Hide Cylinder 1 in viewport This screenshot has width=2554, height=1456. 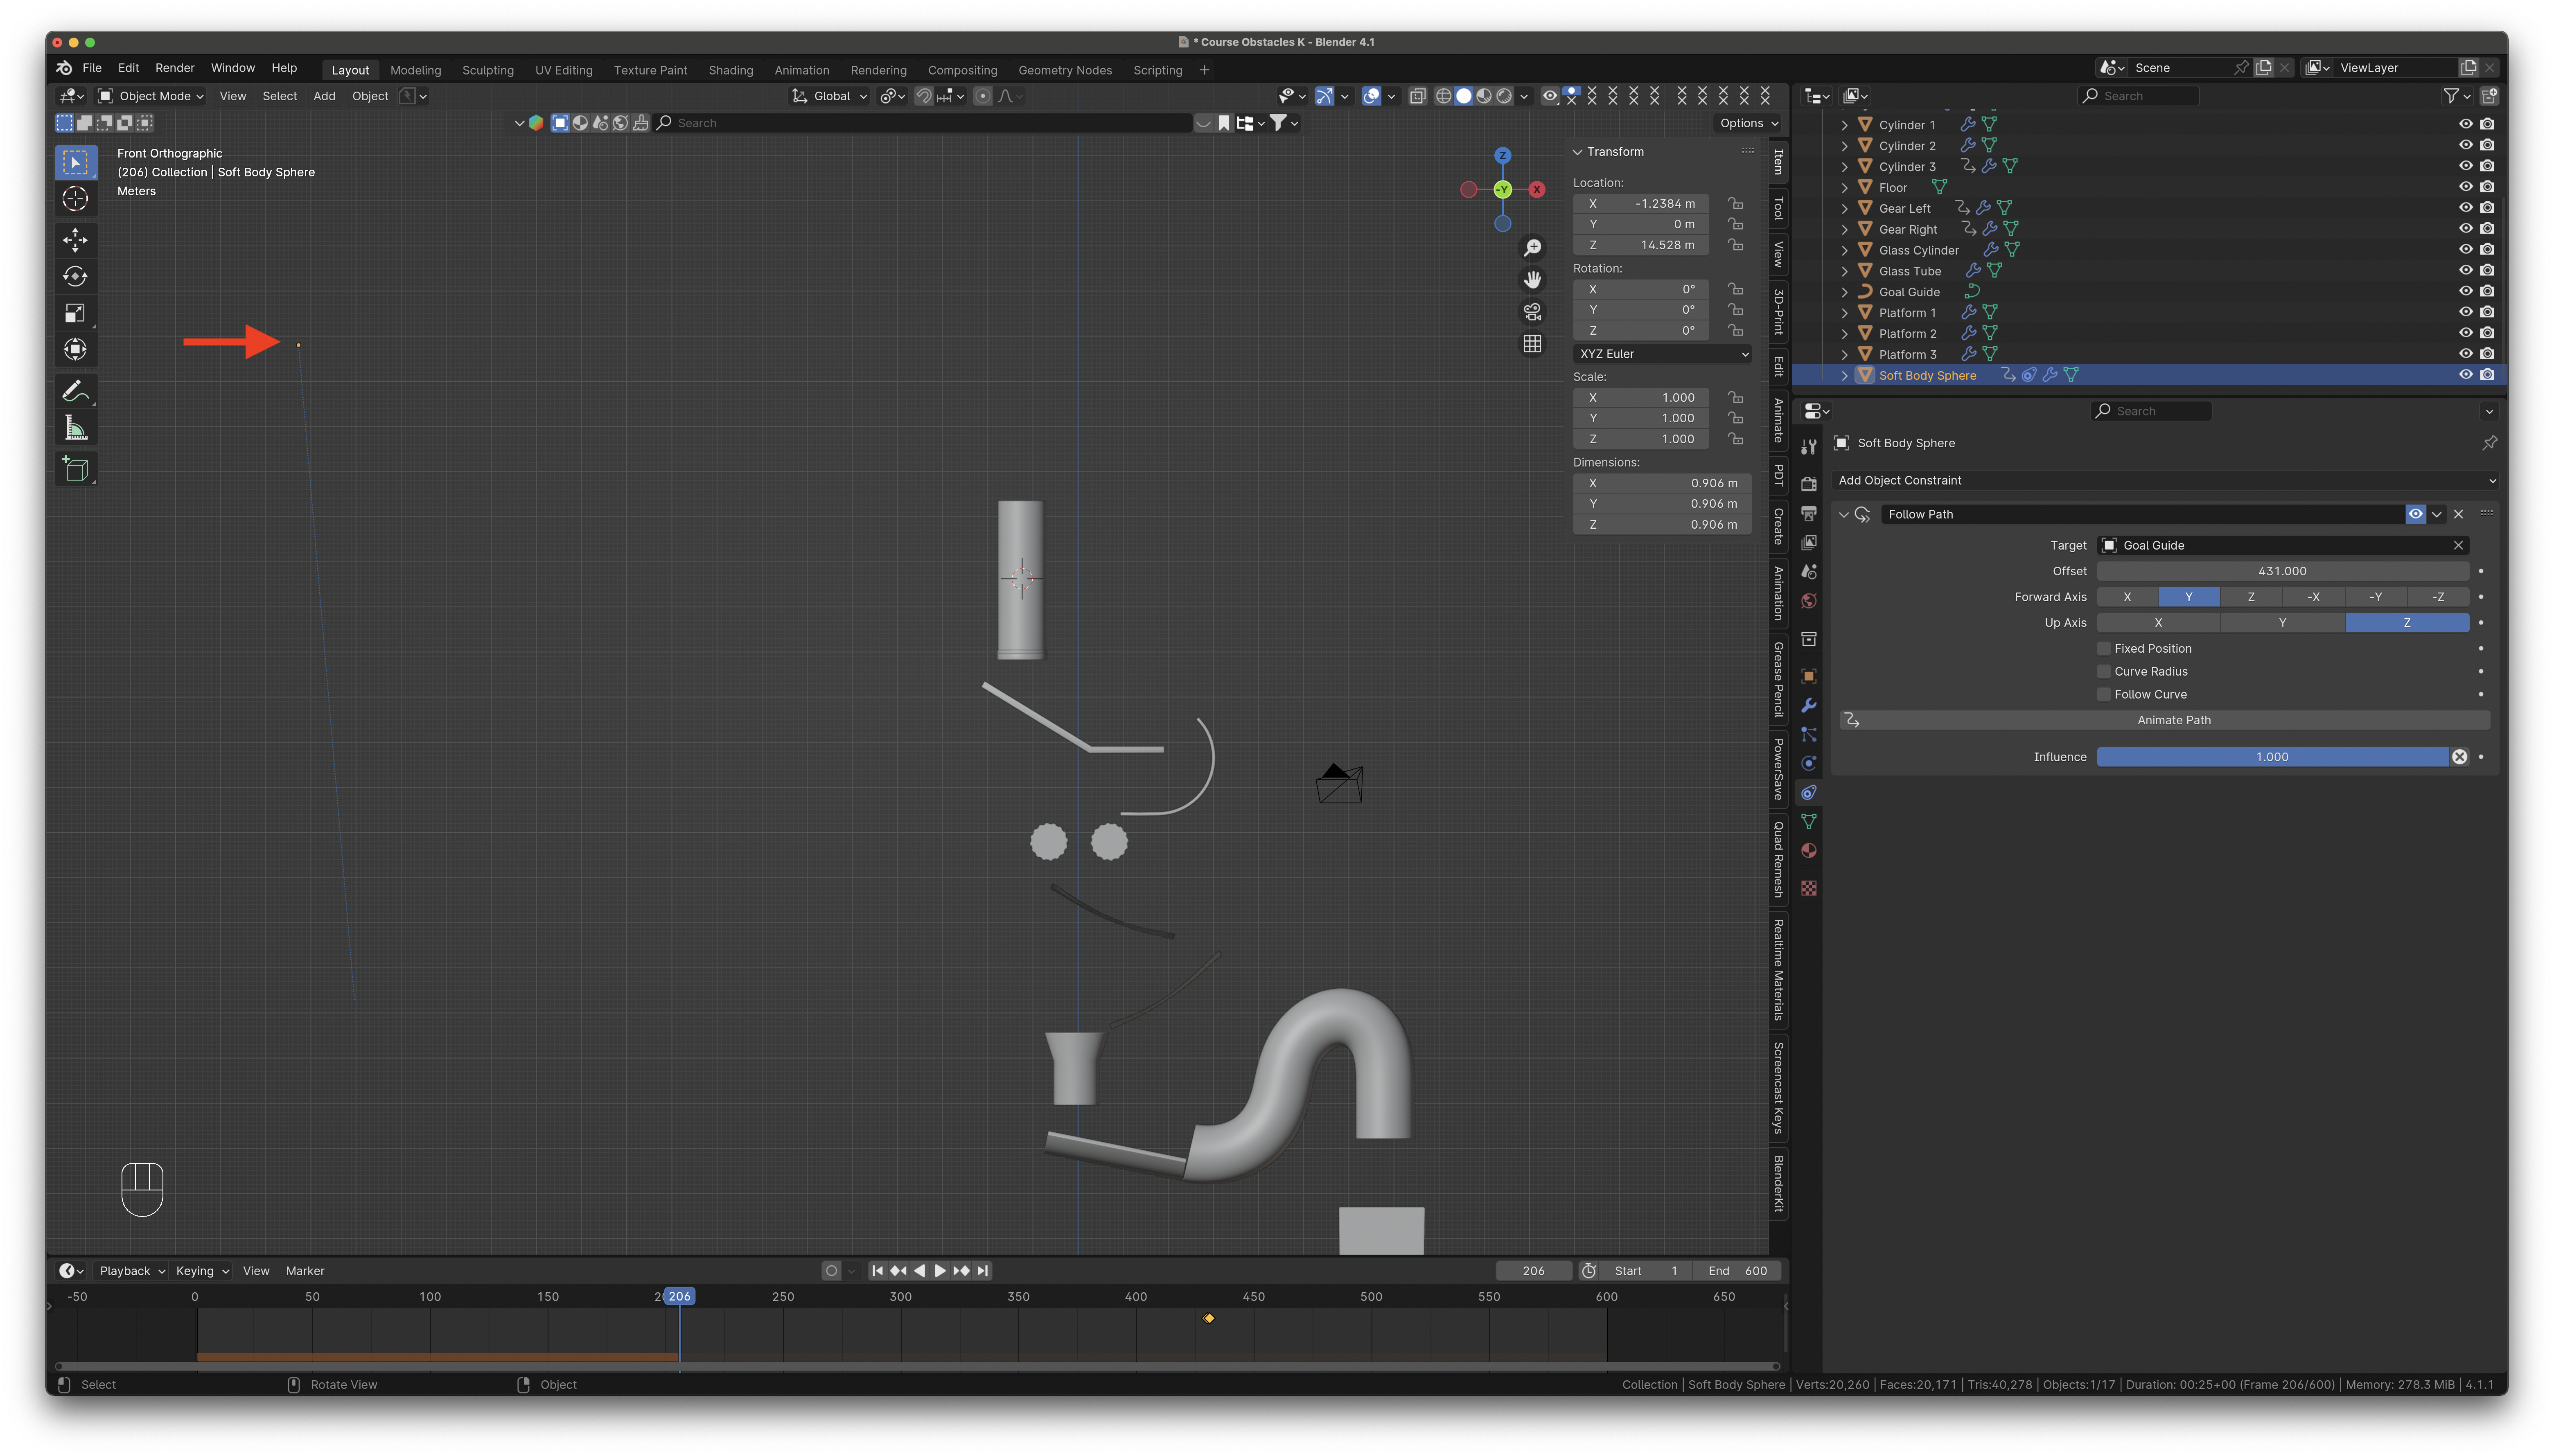coord(2465,125)
